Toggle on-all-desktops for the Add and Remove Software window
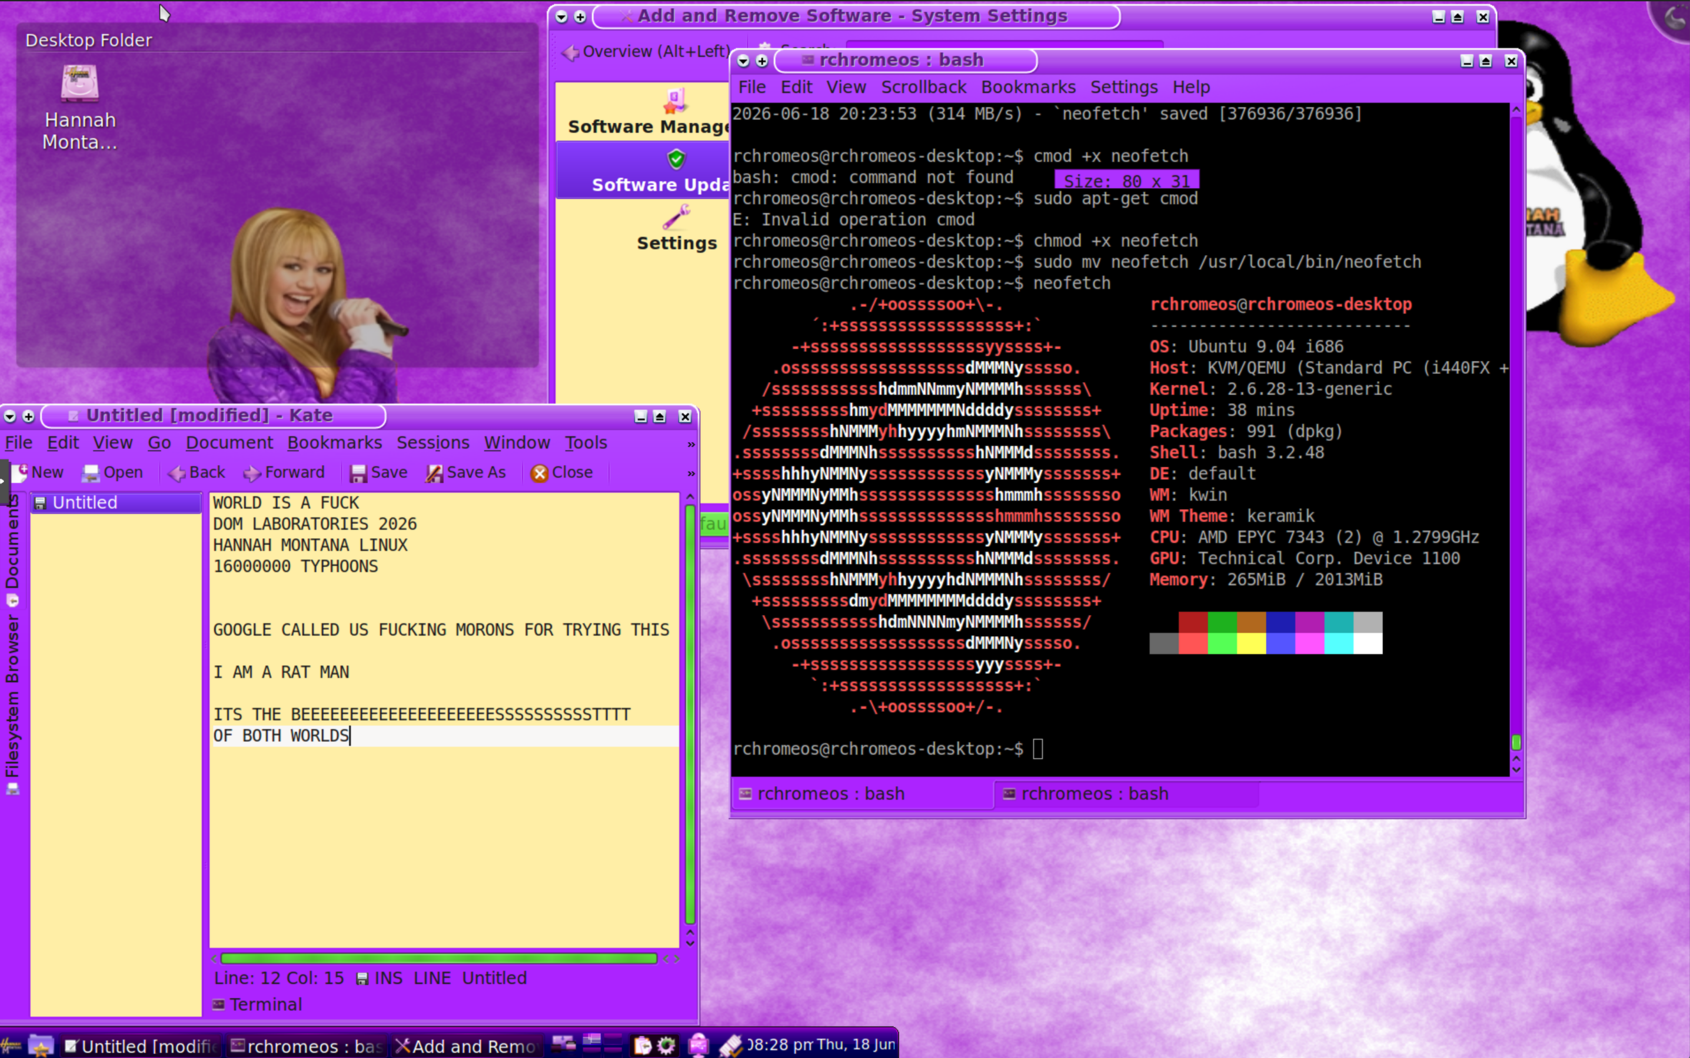The width and height of the screenshot is (1690, 1058). pyautogui.click(x=580, y=17)
